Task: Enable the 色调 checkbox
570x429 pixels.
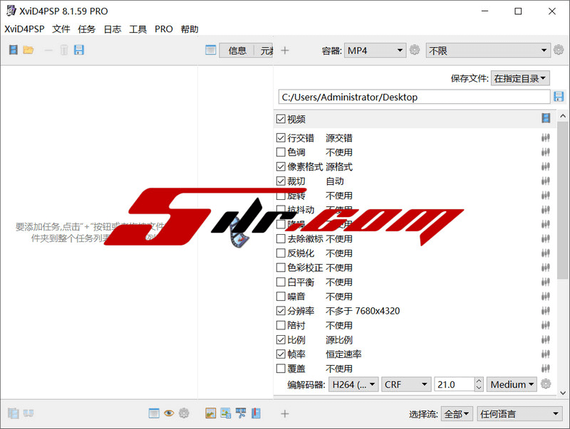Action: 281,152
